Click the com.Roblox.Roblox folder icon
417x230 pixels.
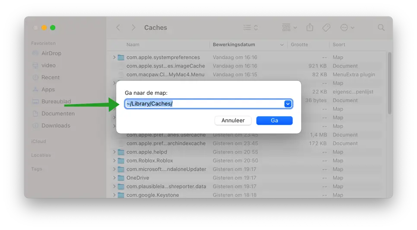click(121, 161)
